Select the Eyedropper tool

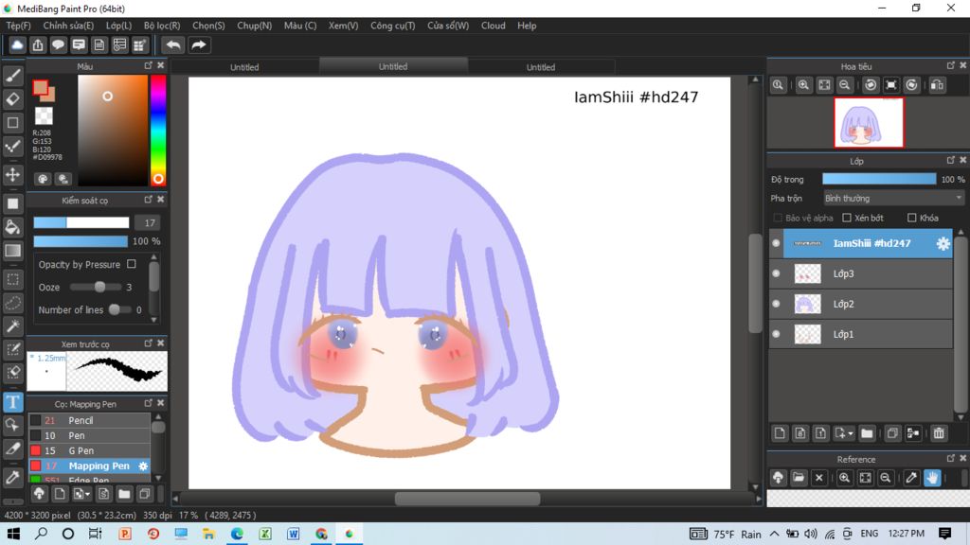tap(13, 477)
